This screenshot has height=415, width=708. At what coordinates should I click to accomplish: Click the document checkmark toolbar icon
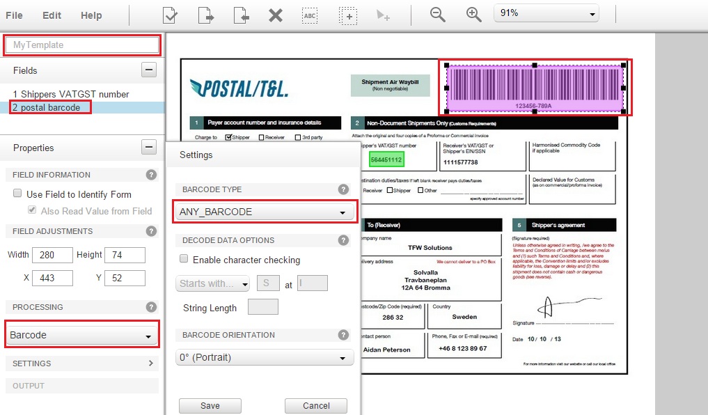click(170, 15)
